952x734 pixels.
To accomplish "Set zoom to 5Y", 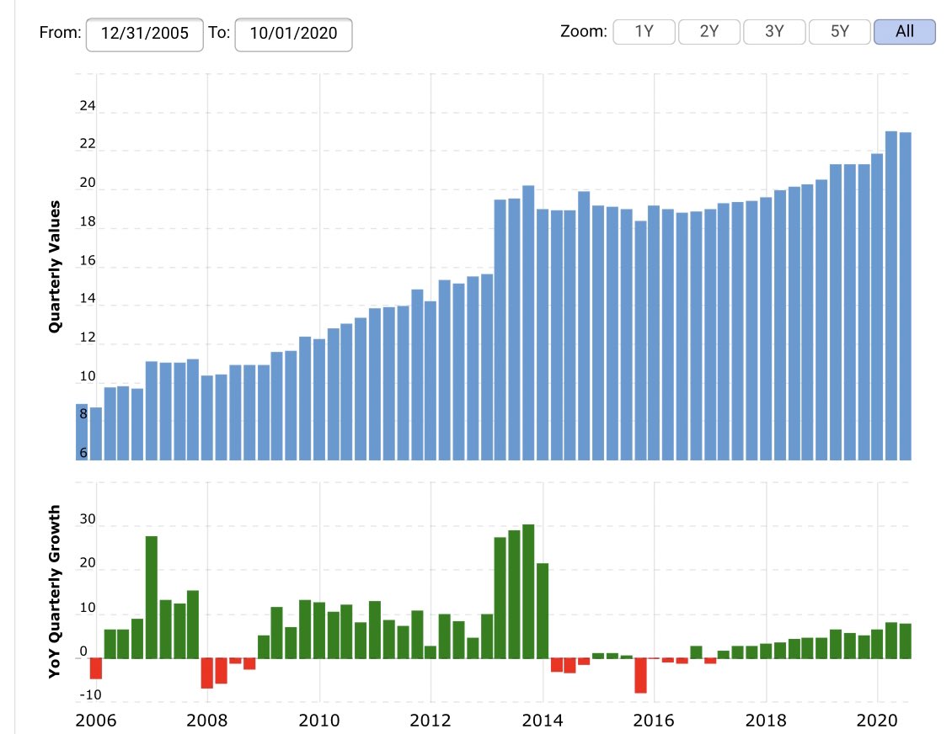I will click(840, 31).
